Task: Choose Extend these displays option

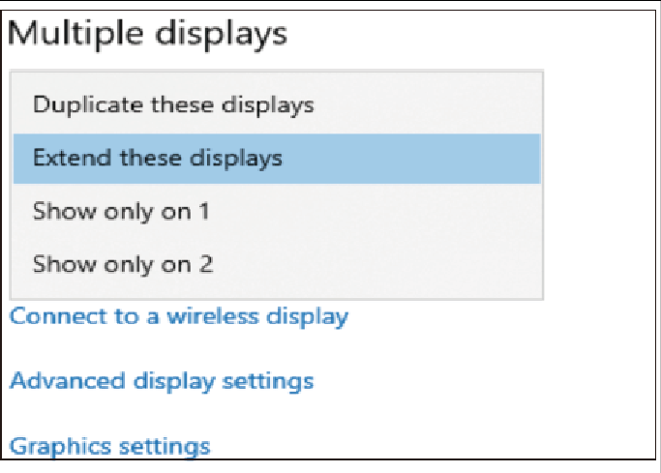Action: [157, 158]
